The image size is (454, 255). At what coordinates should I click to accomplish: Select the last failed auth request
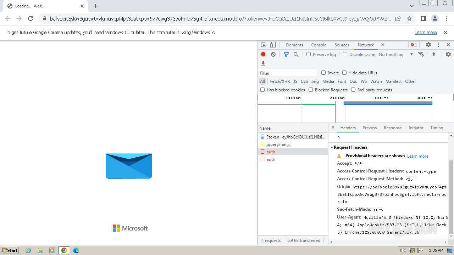293,159
